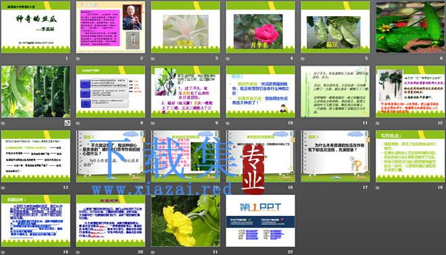Viewport: 446px width, 255px height.
Task: Select slide 11 with green text
Action: point(335,92)
